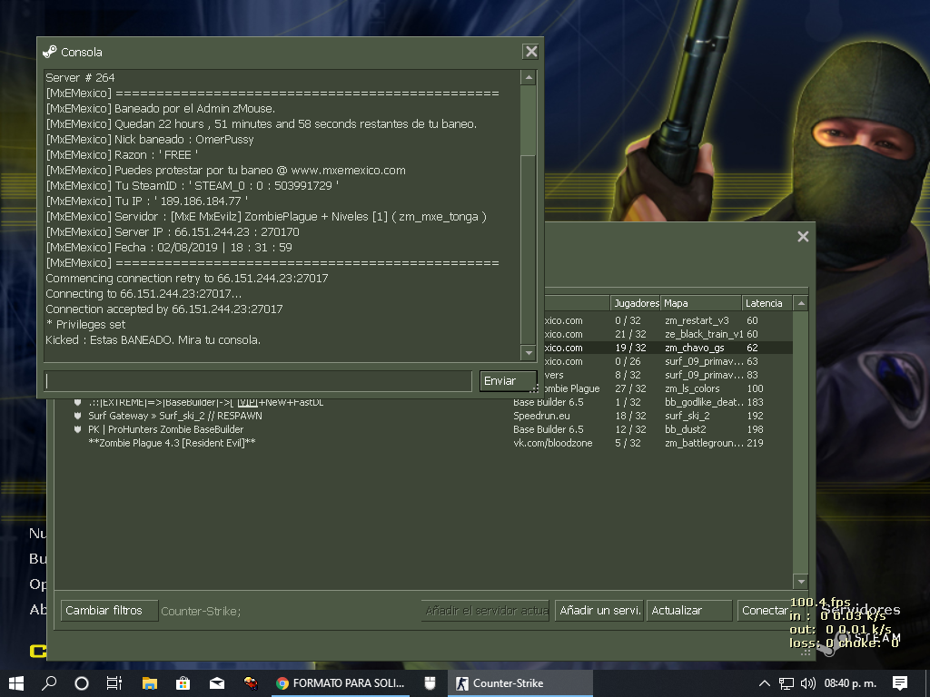930x697 pixels.
Task: Switch to Chrome FORMATO PARA SOLI... window
Action: point(341,683)
